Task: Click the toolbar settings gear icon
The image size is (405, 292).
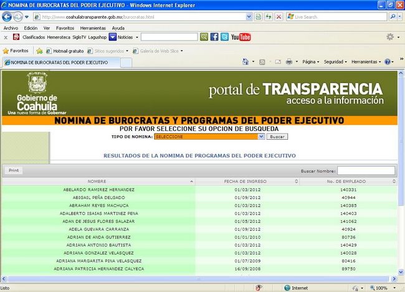Action: click(x=390, y=37)
